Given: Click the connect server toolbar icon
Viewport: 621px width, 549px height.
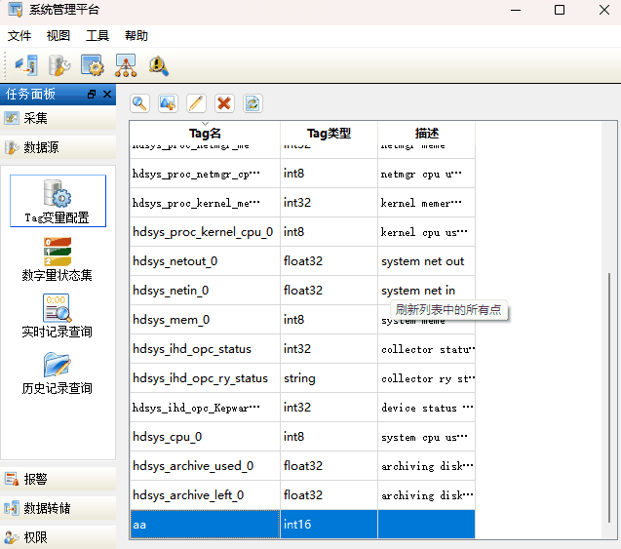Looking at the screenshot, I should (x=26, y=65).
